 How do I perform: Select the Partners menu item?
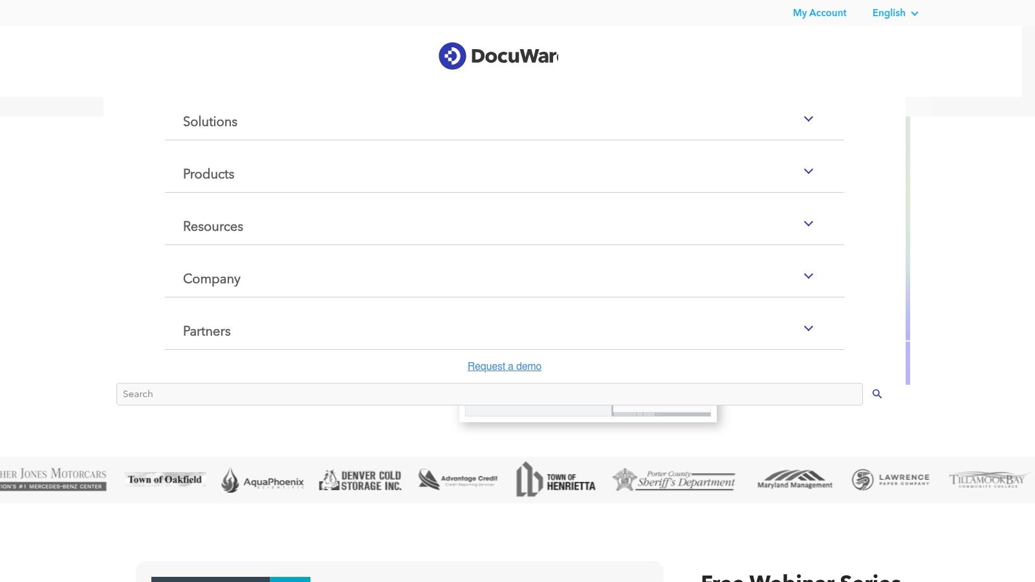(206, 331)
